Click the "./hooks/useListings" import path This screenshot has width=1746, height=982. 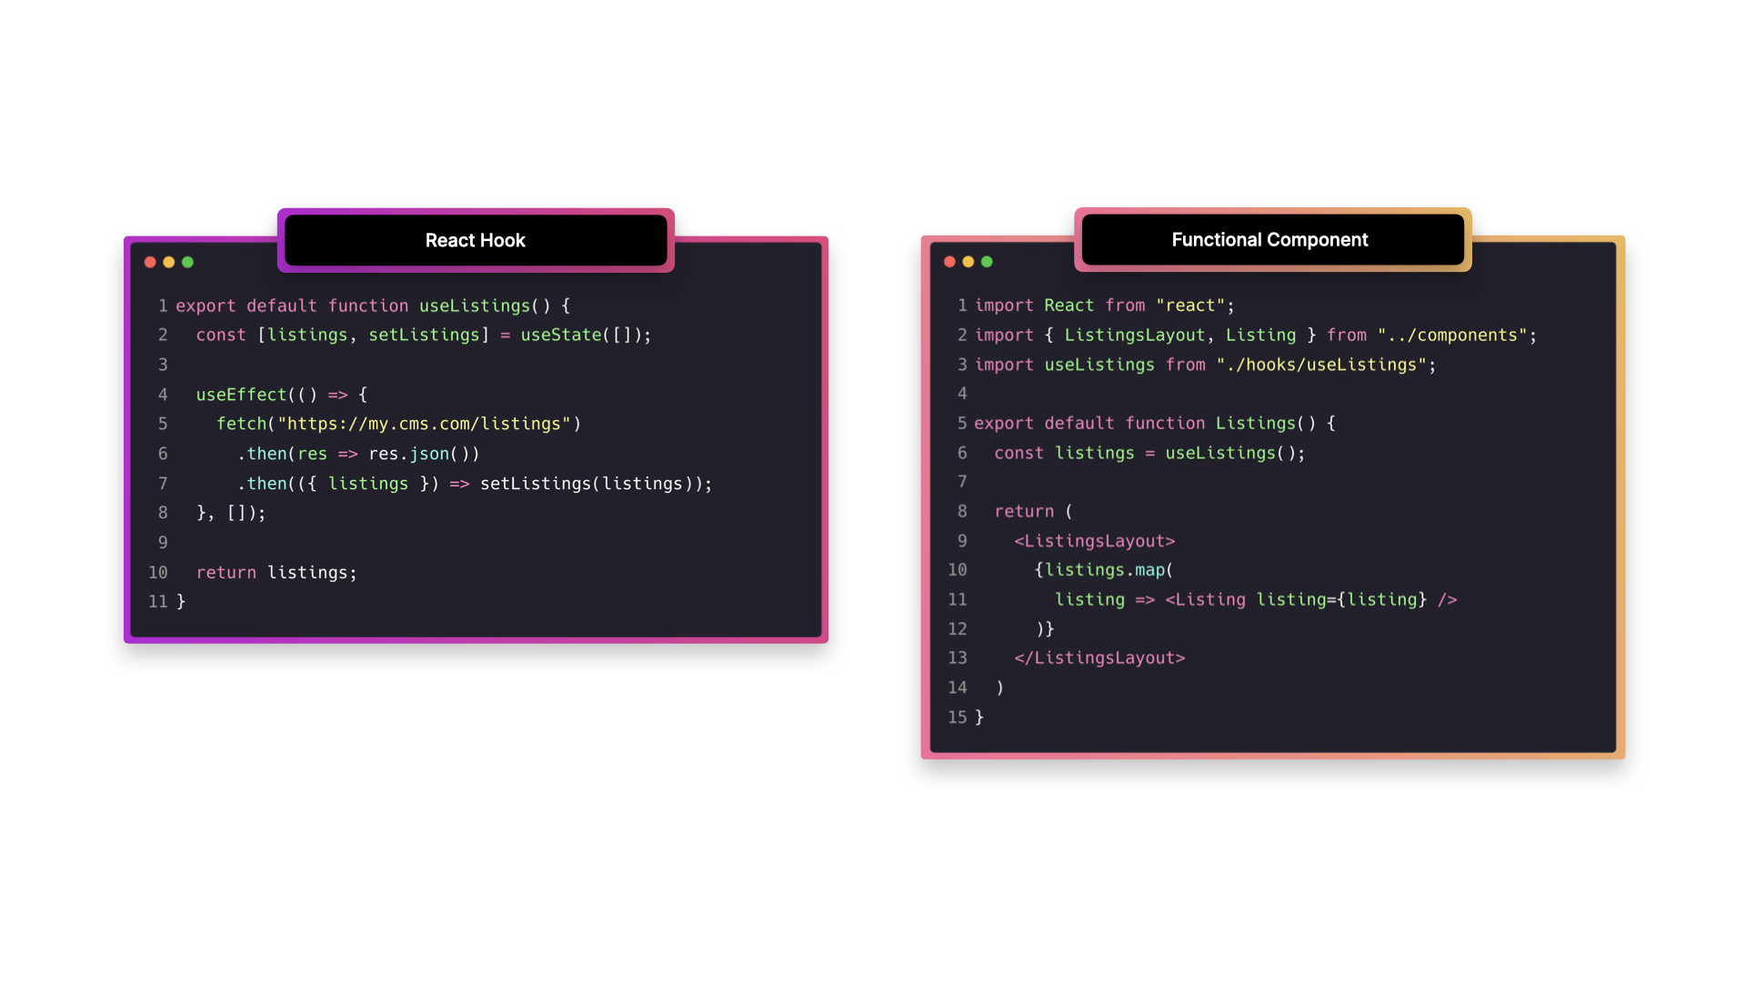click(1321, 365)
